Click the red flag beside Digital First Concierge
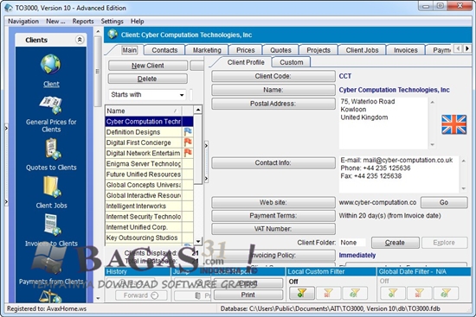Image resolution: width=476 pixels, height=317 pixels. tap(188, 143)
